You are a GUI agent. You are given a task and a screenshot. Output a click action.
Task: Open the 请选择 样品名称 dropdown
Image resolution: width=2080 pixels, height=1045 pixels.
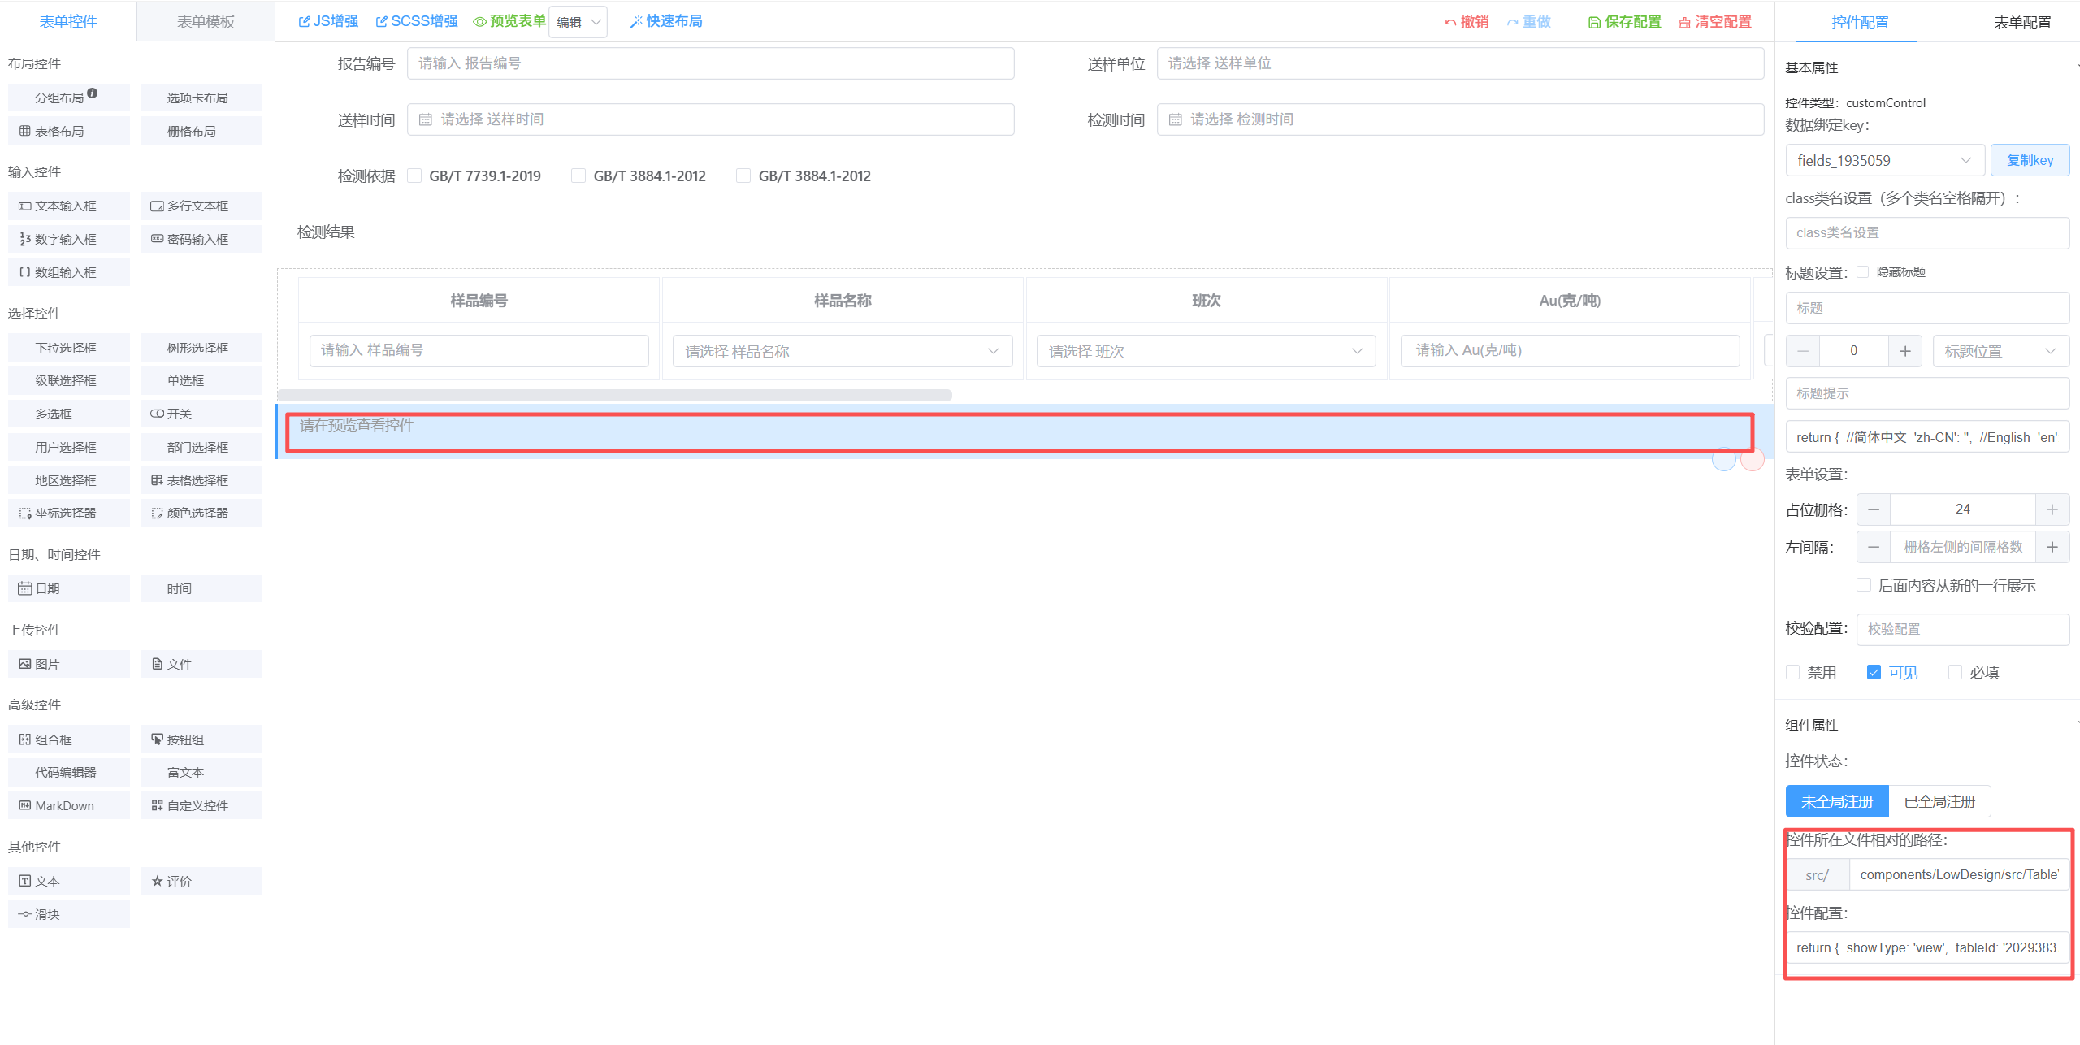pyautogui.click(x=842, y=351)
